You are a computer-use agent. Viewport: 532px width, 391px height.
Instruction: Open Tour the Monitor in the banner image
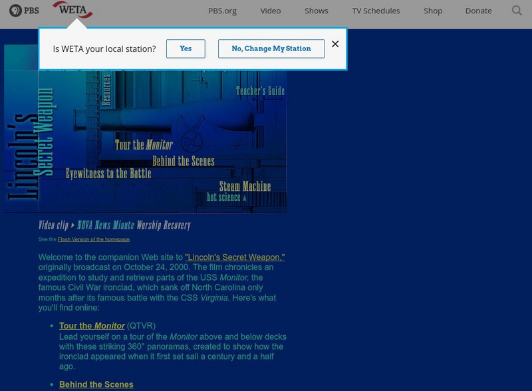tap(144, 145)
